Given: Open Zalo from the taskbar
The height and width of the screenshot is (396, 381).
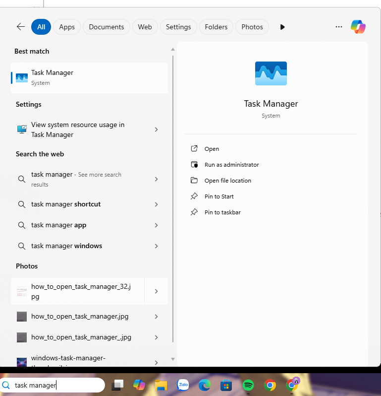Looking at the screenshot, I should pyautogui.click(x=183, y=385).
